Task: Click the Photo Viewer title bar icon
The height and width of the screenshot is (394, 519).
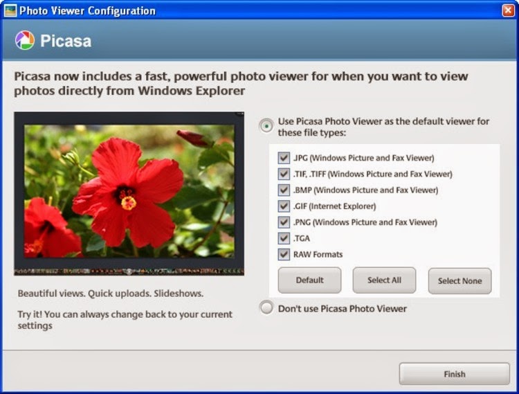Action: pos(10,10)
